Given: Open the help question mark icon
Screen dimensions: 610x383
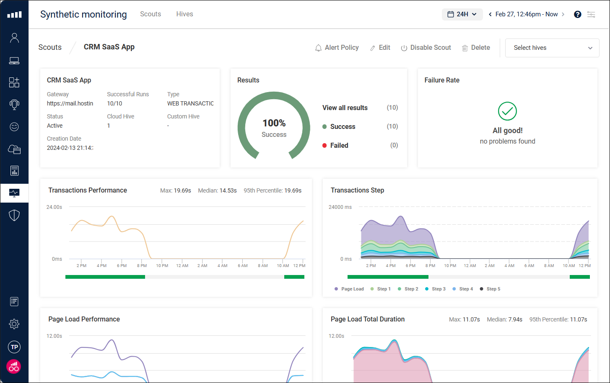Looking at the screenshot, I should (578, 14).
